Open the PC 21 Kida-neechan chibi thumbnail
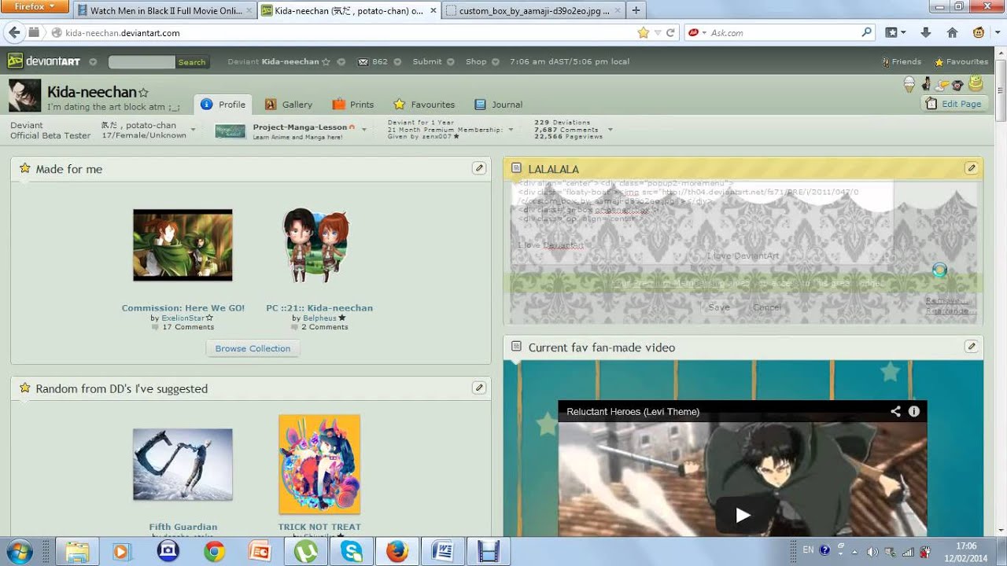Screen dimensions: 1007x566 (316, 245)
